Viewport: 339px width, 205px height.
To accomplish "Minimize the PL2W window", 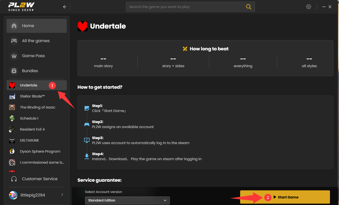I will [x=324, y=7].
